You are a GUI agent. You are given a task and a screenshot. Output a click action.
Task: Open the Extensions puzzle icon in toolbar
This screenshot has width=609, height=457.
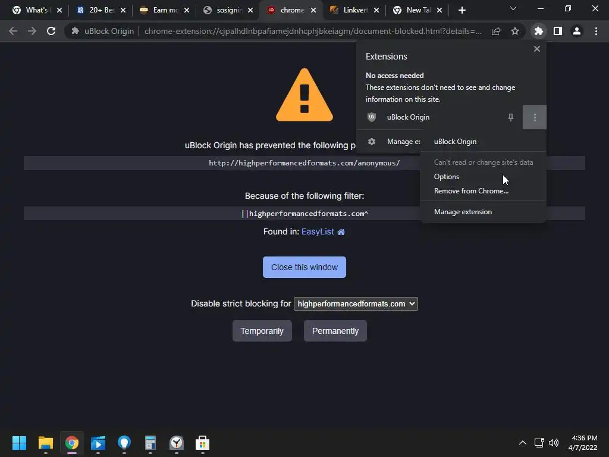point(538,31)
